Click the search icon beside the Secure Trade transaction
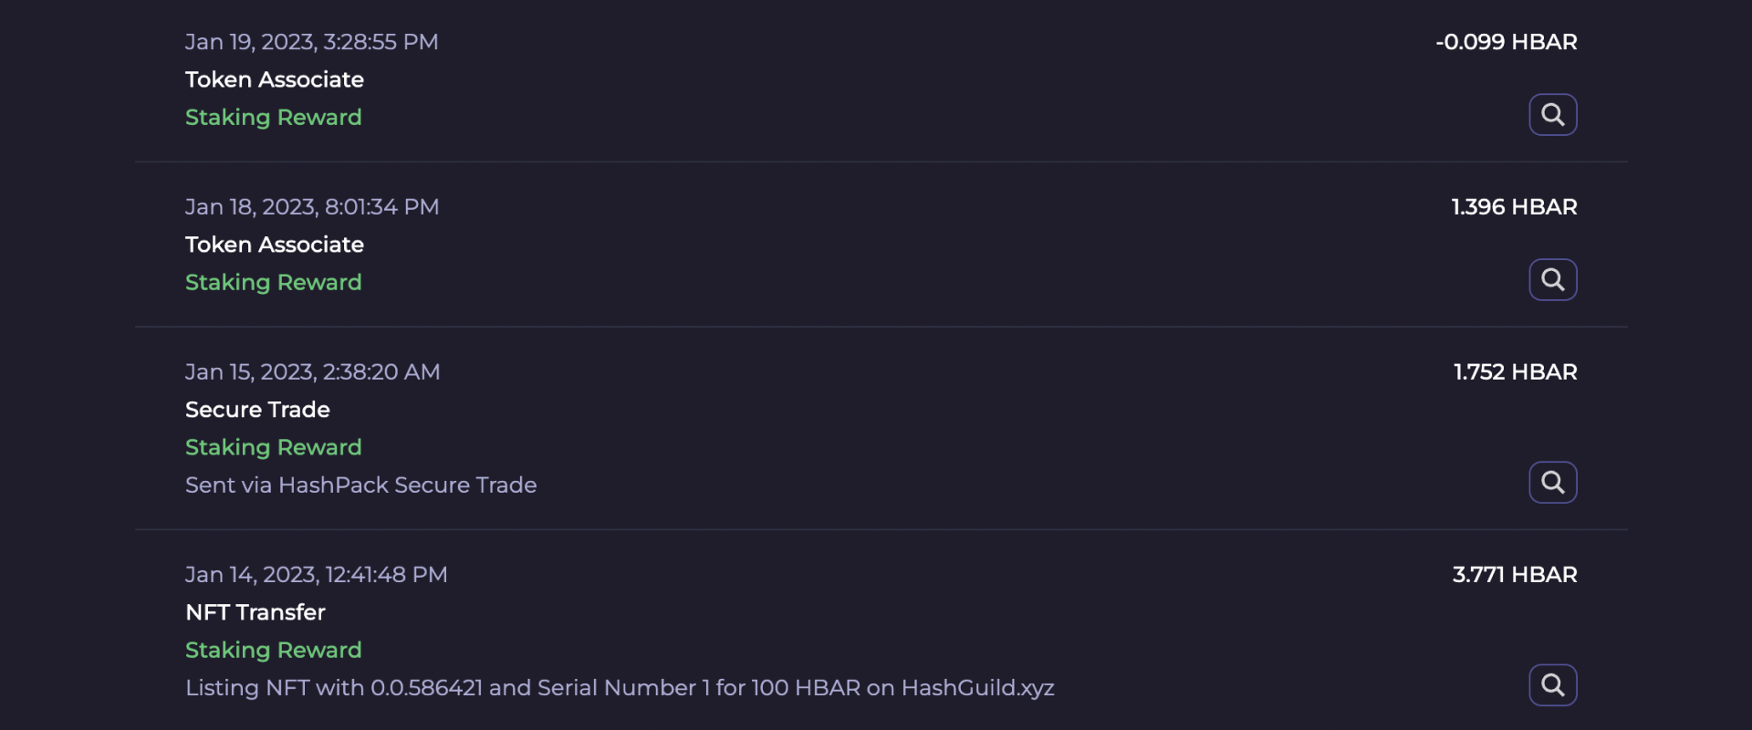This screenshot has height=730, width=1752. coord(1552,482)
